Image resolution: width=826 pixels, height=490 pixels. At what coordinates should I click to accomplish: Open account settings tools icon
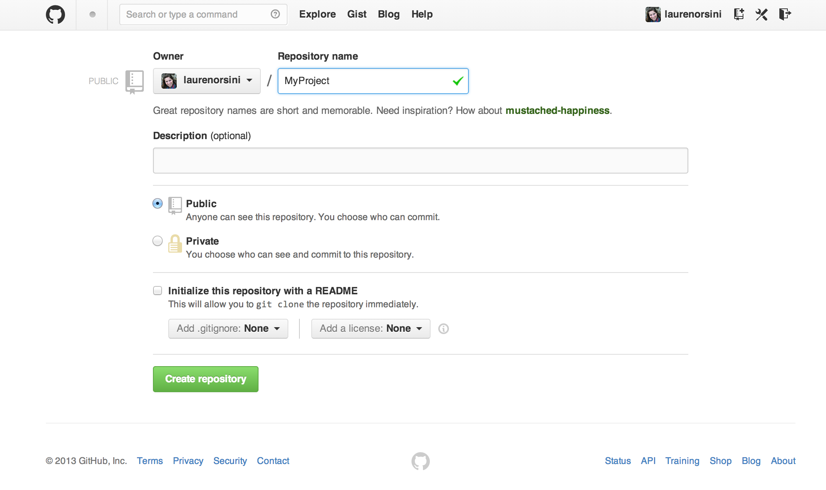761,15
